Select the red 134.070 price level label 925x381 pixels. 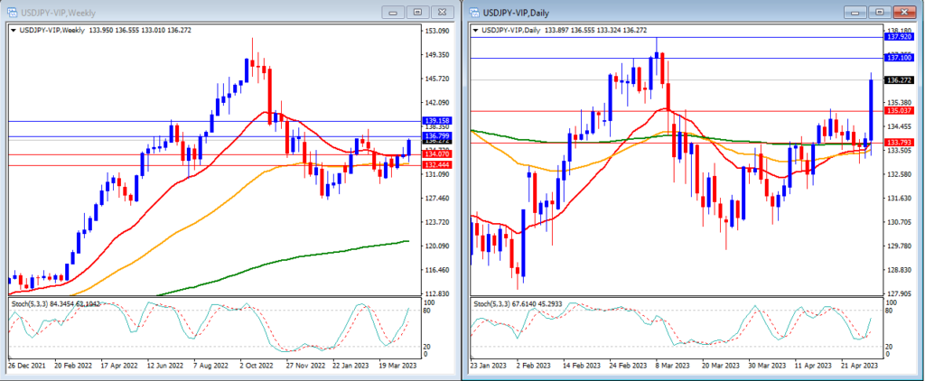436,154
